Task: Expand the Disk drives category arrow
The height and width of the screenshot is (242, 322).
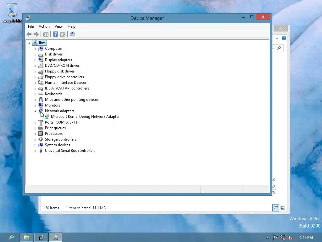Action: point(35,55)
